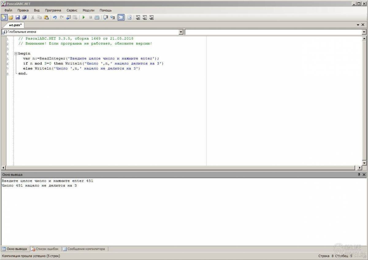
Task: Expand the Глобальные имена dropdown
Action: coord(181,32)
